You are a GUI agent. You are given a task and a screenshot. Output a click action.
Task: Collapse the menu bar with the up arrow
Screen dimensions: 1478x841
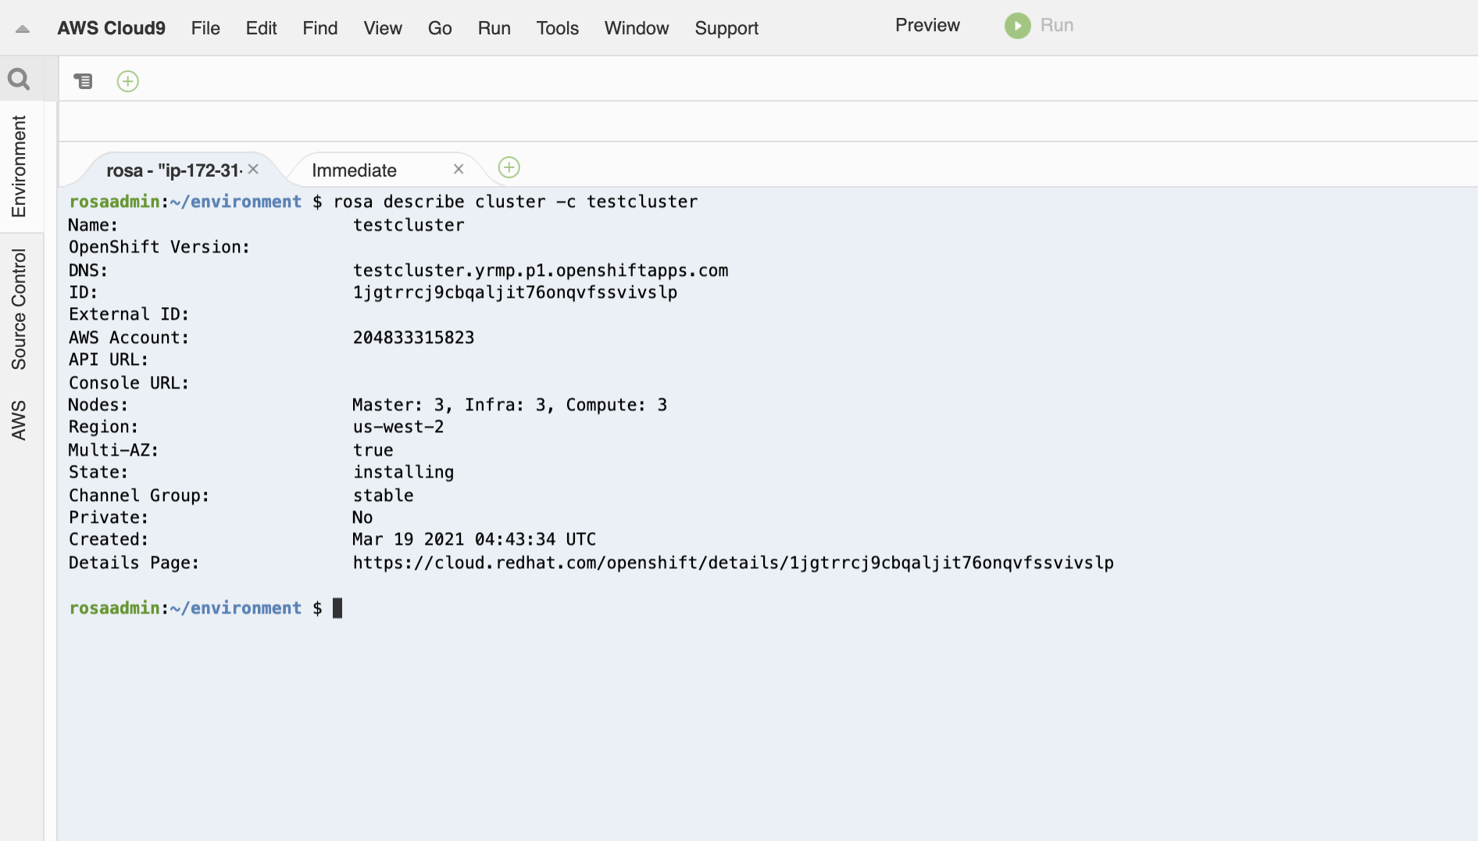click(23, 29)
